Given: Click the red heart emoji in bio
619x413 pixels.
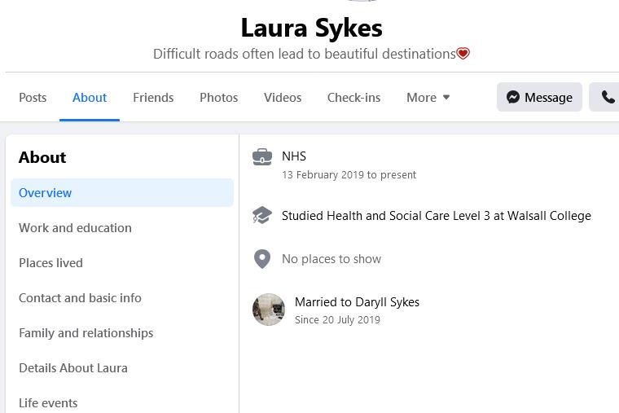Looking at the screenshot, I should click(463, 54).
